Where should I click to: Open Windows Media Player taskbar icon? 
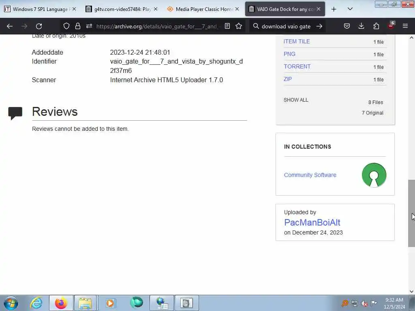tap(110, 303)
